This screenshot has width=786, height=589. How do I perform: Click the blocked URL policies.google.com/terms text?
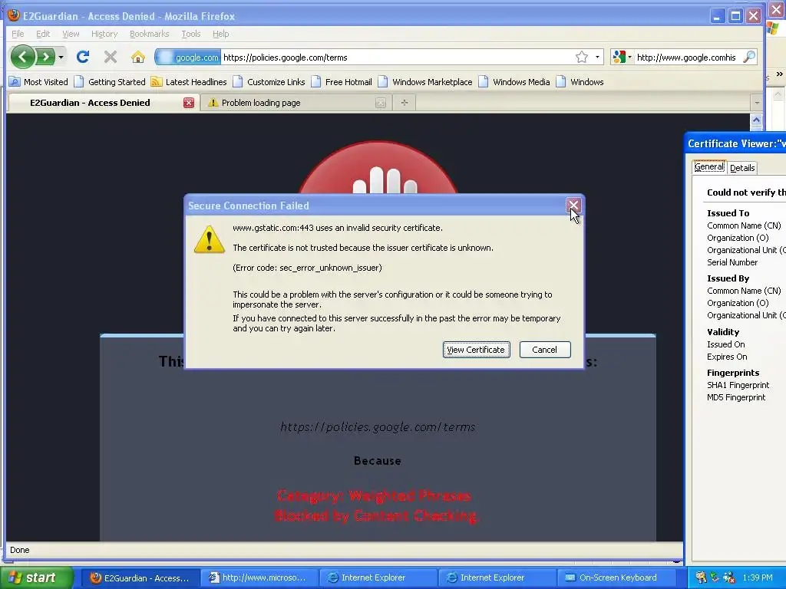pos(378,426)
